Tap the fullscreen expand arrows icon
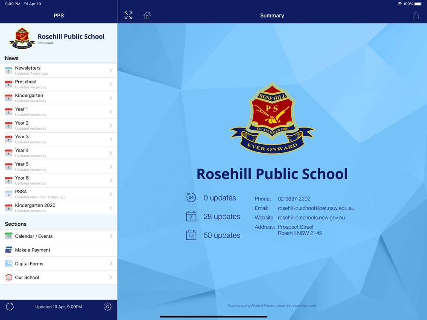 [128, 15]
